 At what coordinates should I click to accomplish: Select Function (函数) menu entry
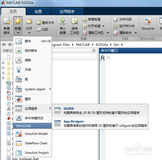pos(32,60)
